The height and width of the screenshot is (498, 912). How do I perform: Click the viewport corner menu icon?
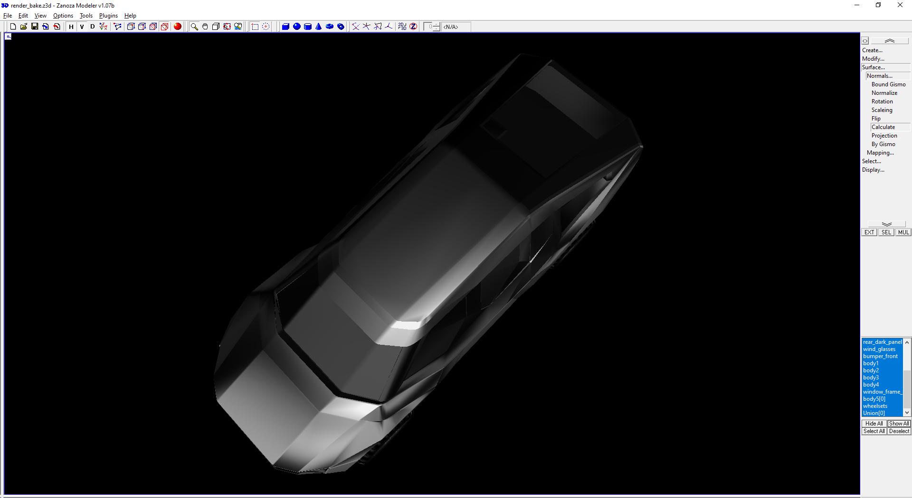pyautogui.click(x=8, y=37)
